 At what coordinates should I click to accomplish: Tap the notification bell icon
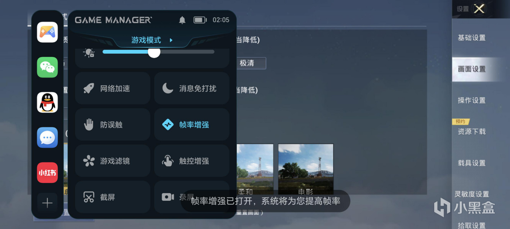click(x=182, y=20)
